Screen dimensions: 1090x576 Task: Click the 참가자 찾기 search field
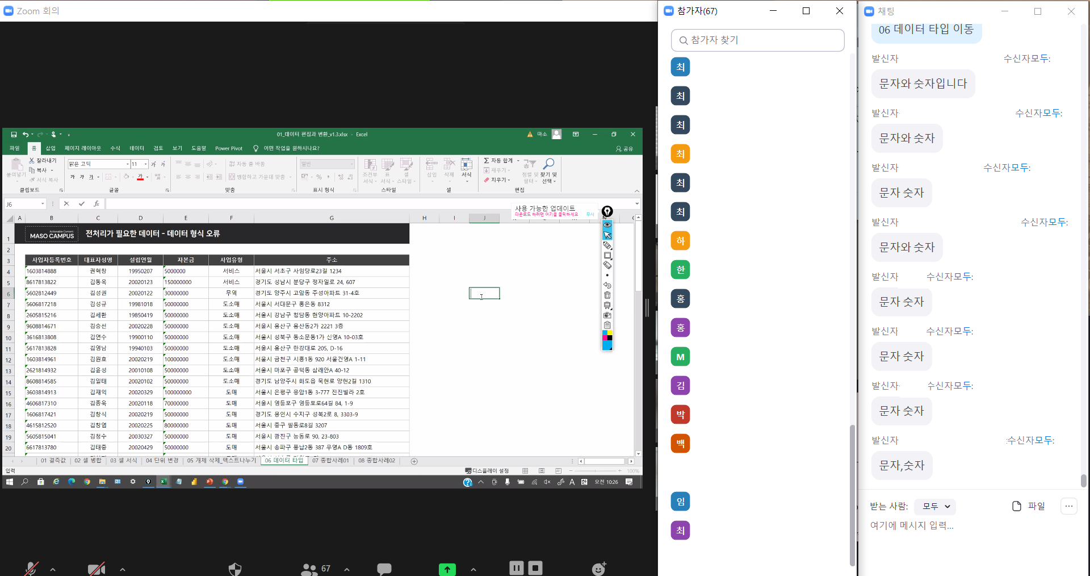click(757, 40)
